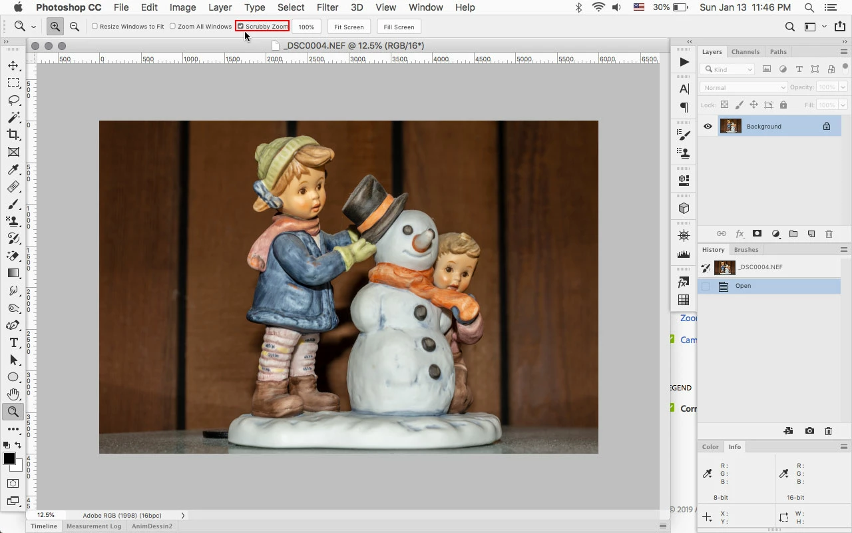The image size is (852, 533).
Task: Open the Opacity value dropdown
Action: pyautogui.click(x=843, y=87)
